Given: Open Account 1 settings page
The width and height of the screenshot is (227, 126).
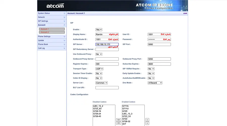Looking at the screenshot, I should tap(52, 29).
